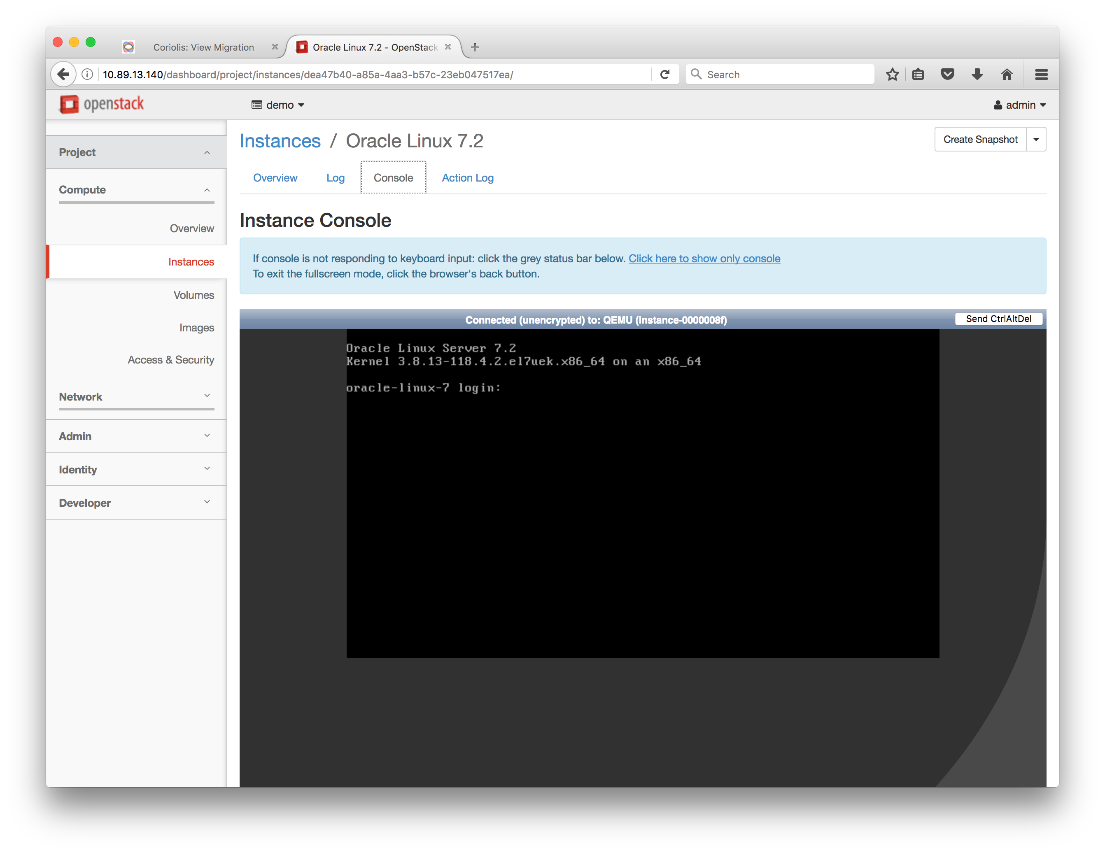Click Send CtrlAltDel button
Viewport: 1105px width, 853px height.
pos(998,319)
